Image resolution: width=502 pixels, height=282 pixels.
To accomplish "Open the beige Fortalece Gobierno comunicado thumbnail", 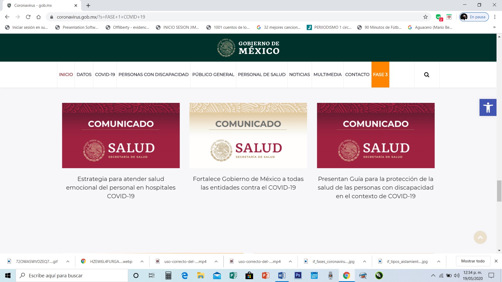I will point(248,136).
